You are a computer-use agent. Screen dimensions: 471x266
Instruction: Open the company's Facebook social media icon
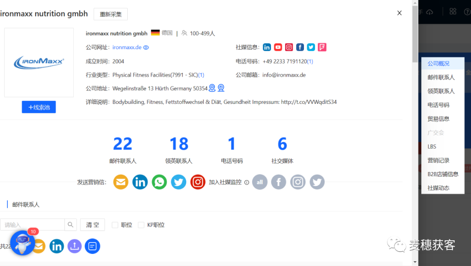click(300, 47)
